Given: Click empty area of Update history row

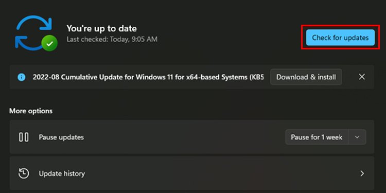Looking at the screenshot, I should (209, 173).
